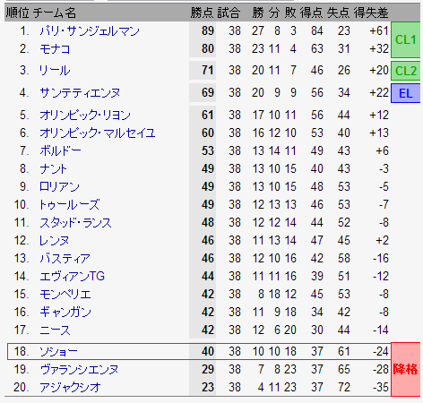The width and height of the screenshot is (423, 403).
Task: Click ボルドー team link
Action: [x=60, y=151]
